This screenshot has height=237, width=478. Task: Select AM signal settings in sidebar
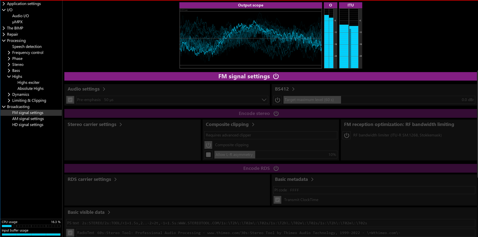[28, 119]
